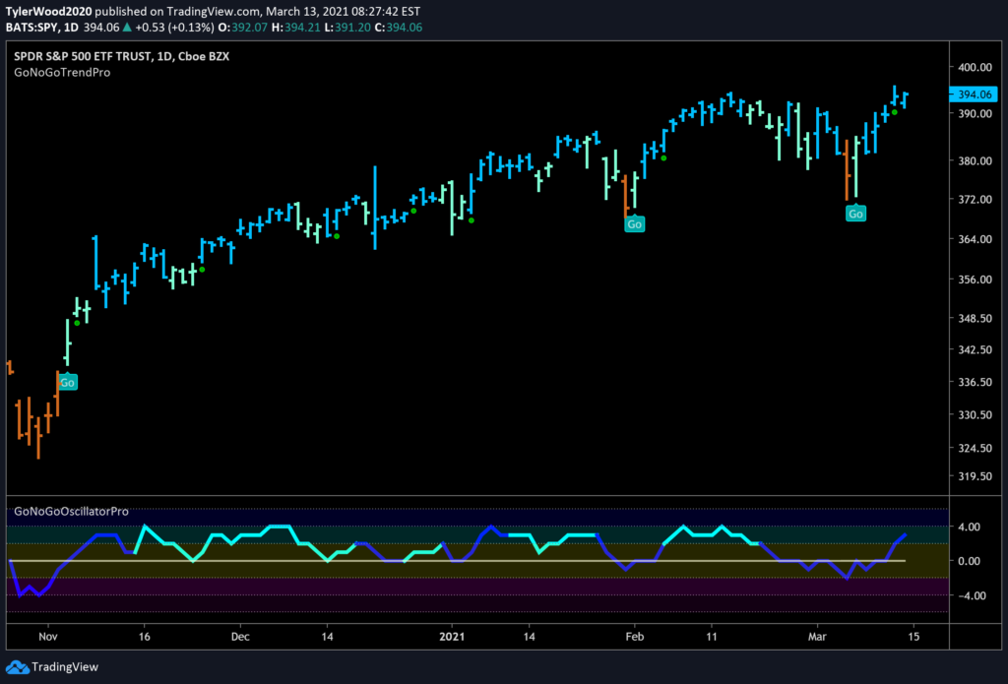
Task: Click the blue 394.06 current price tag on axis
Action: 975,94
